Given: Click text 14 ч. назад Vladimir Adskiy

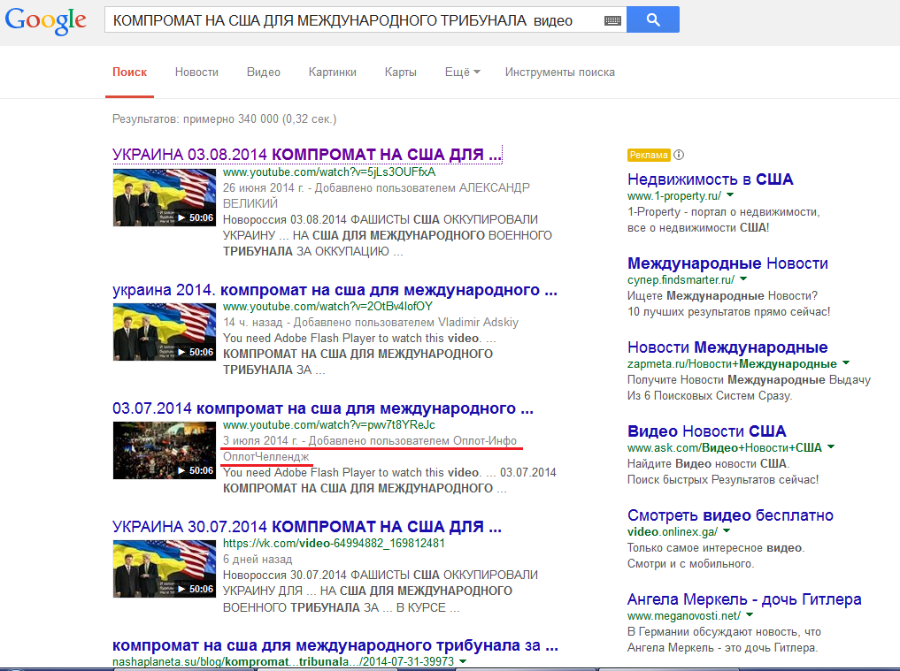Looking at the screenshot, I should (371, 323).
